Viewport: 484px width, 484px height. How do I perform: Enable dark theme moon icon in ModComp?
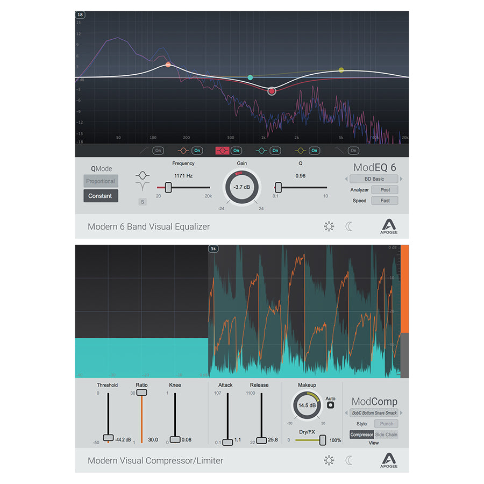tap(349, 460)
